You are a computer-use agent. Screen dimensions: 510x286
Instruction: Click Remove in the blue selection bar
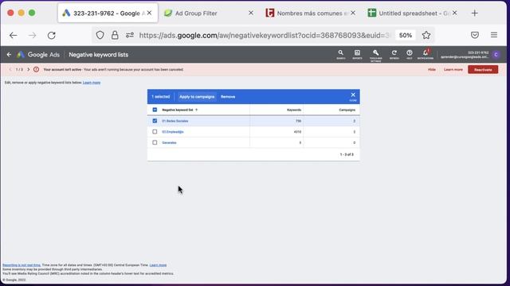click(x=228, y=97)
